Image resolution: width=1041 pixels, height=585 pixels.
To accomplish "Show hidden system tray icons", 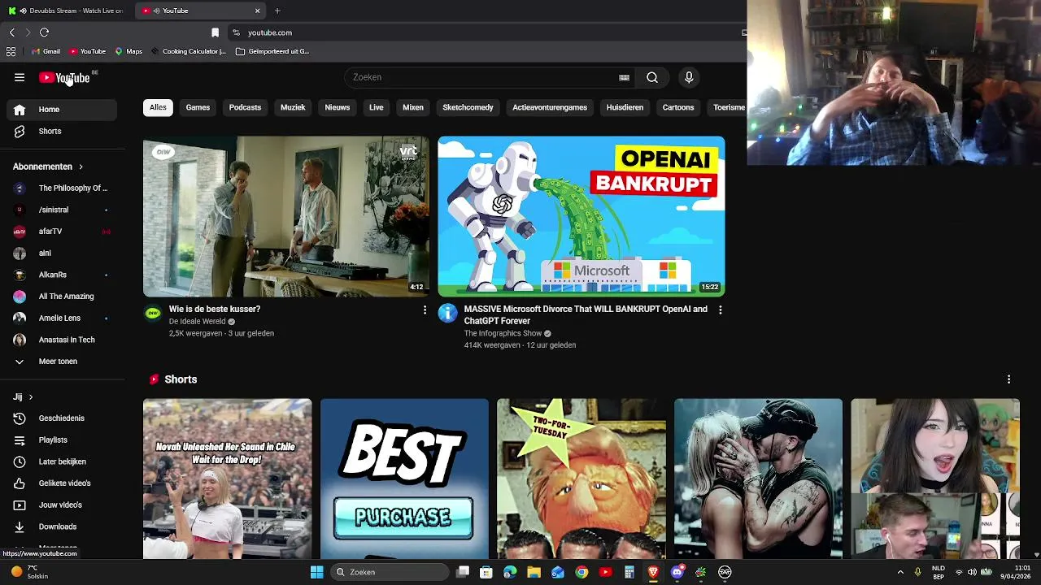I will coord(900,572).
